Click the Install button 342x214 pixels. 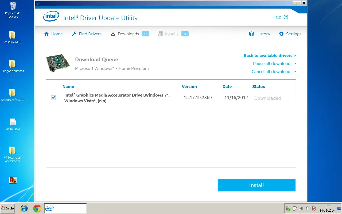pyautogui.click(x=256, y=185)
